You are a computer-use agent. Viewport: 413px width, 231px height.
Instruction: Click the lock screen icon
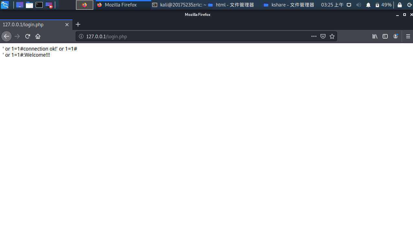[400, 5]
